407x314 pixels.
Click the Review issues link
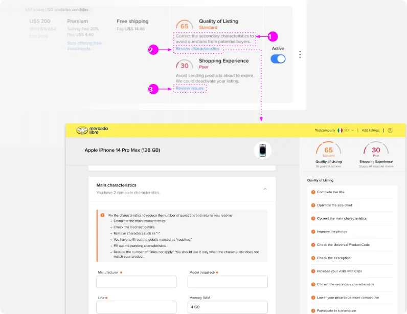click(x=190, y=89)
